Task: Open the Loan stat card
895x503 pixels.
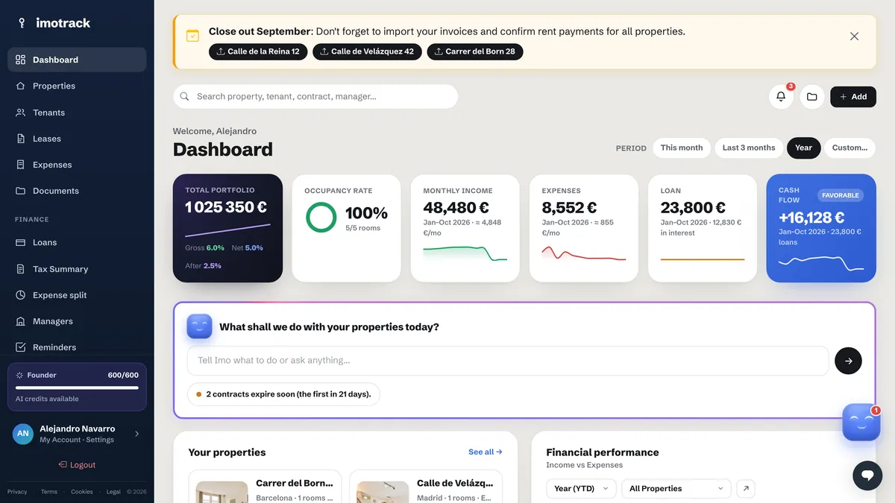Action: click(x=703, y=228)
